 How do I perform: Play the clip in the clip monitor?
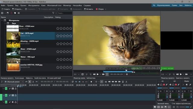tap(98, 74)
